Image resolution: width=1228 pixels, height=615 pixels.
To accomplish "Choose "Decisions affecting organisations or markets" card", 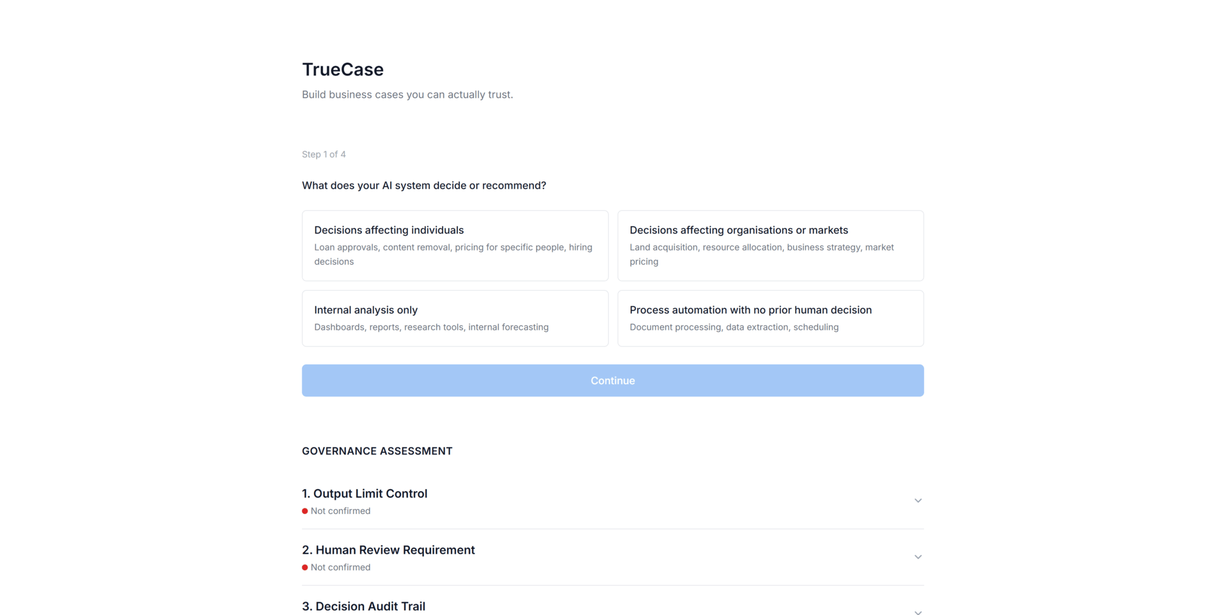I will (770, 245).
